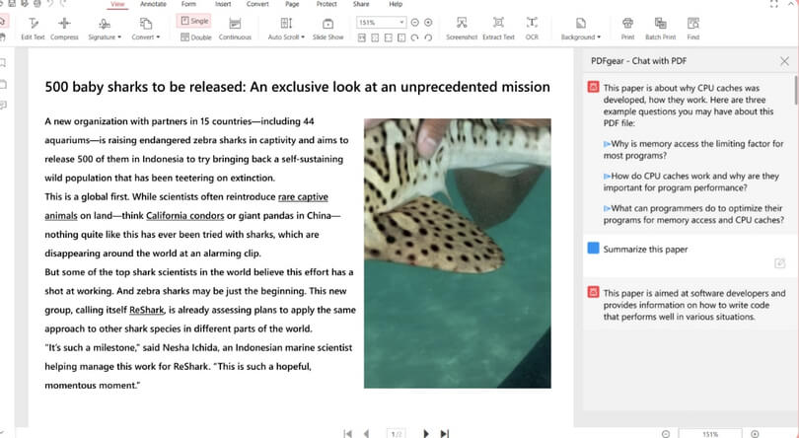Zoom out from the status bar
This screenshot has height=438, width=799.
point(666,434)
